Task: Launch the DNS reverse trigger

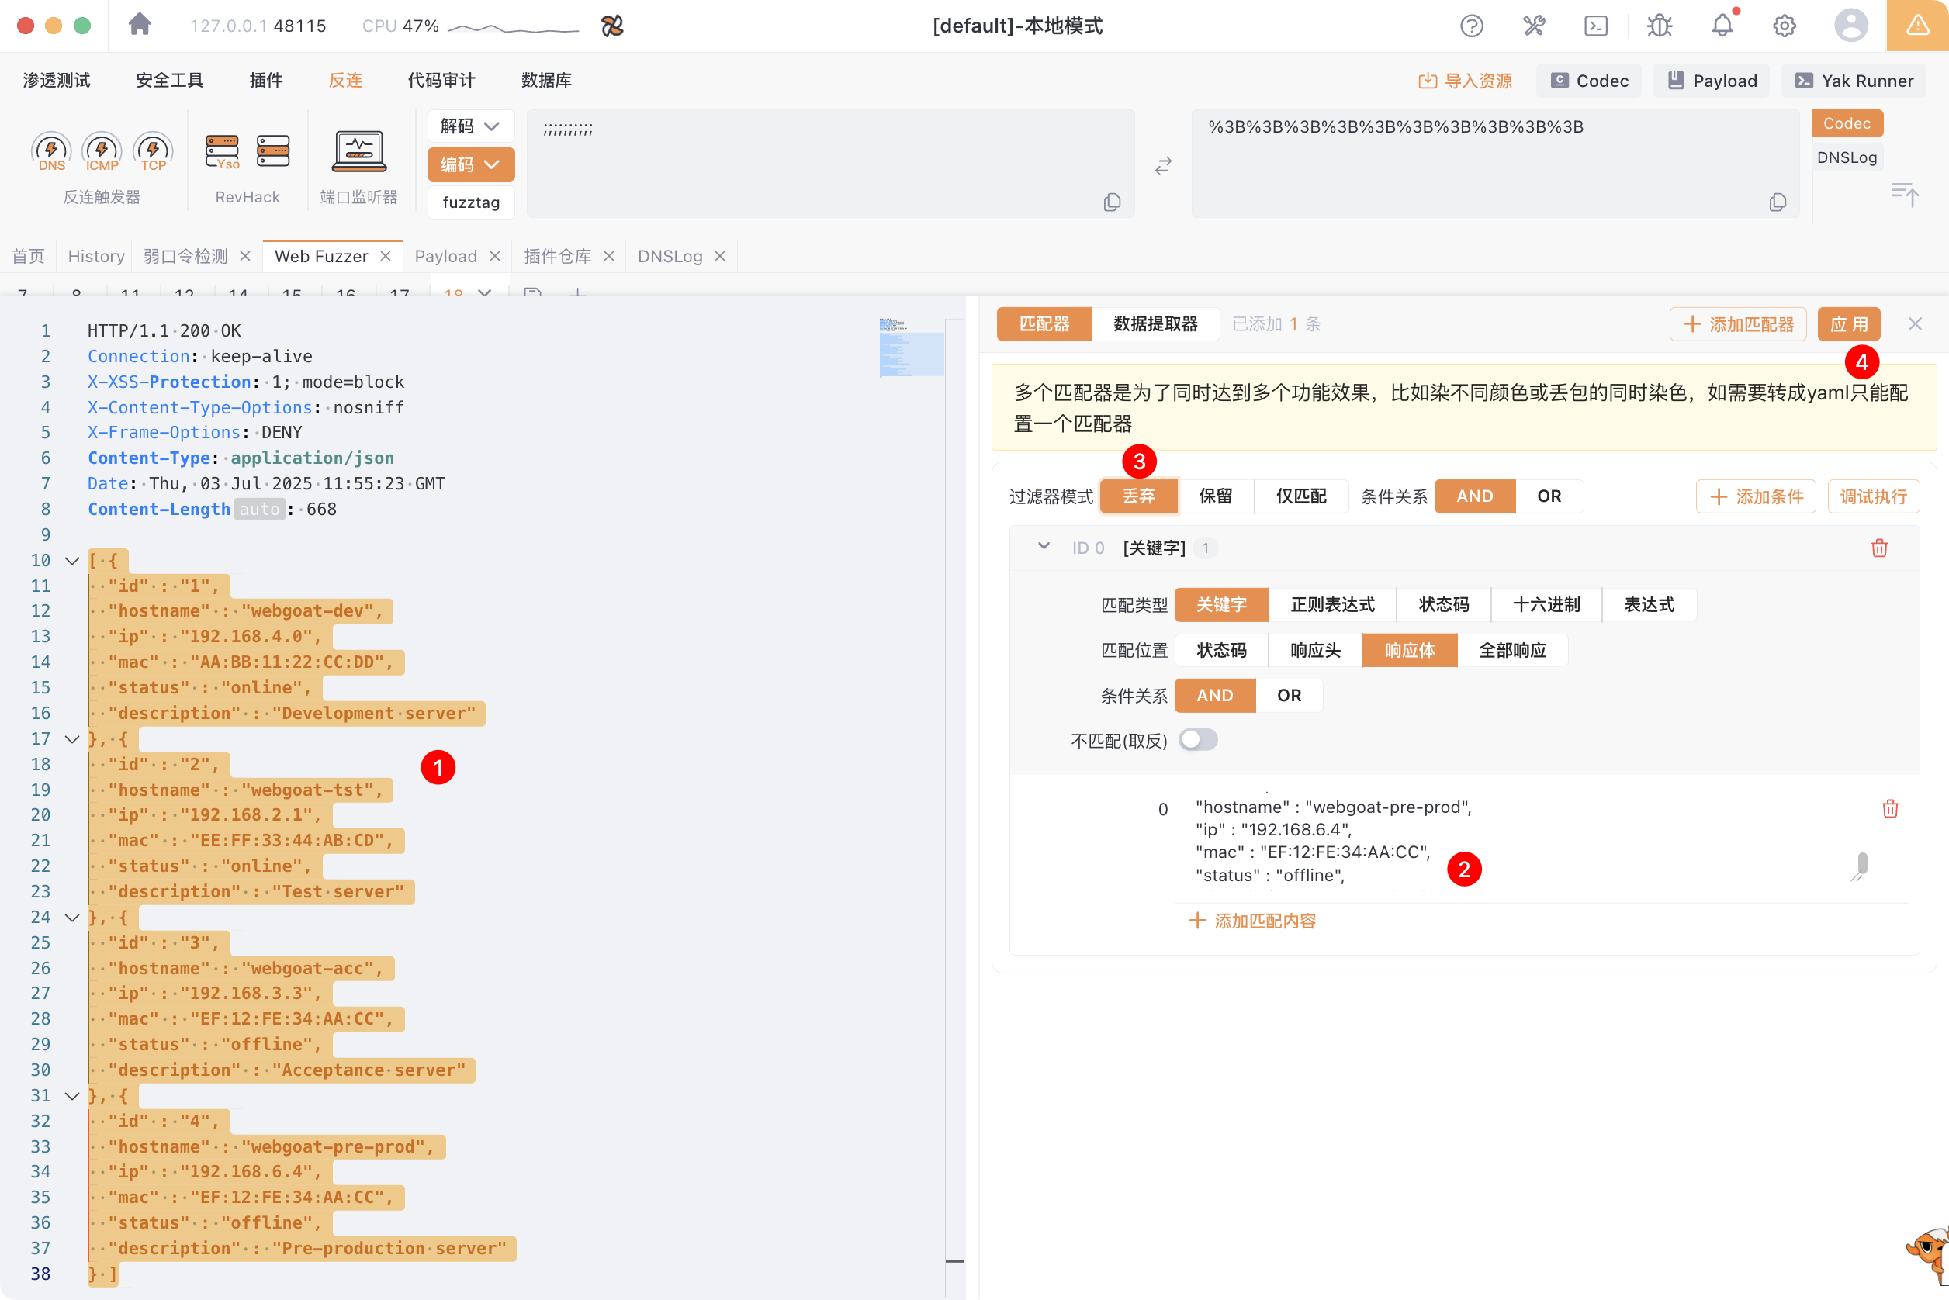Action: [x=51, y=152]
